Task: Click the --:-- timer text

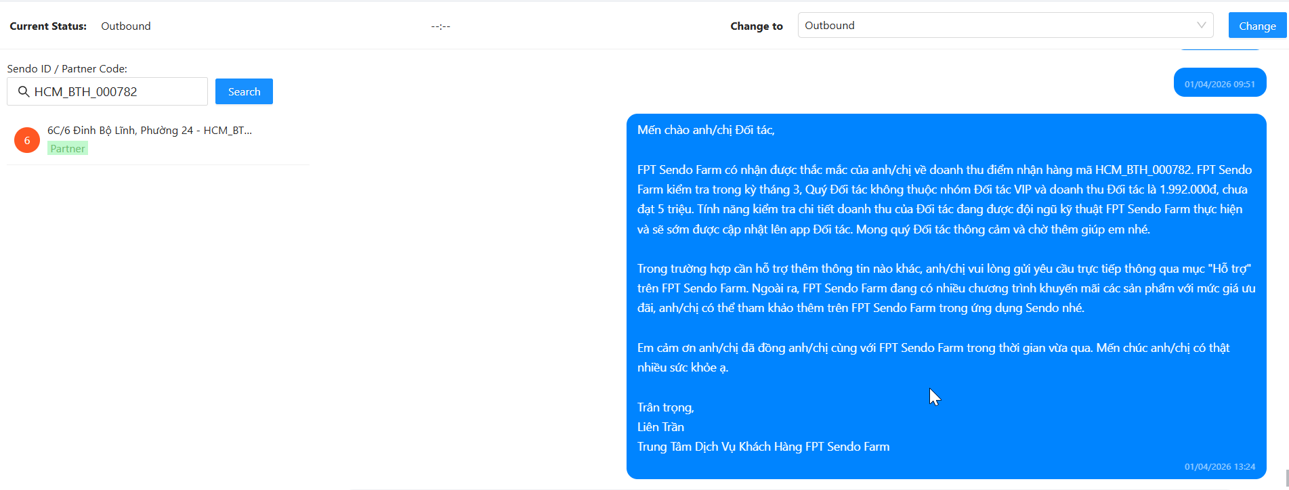Action: pyautogui.click(x=440, y=26)
